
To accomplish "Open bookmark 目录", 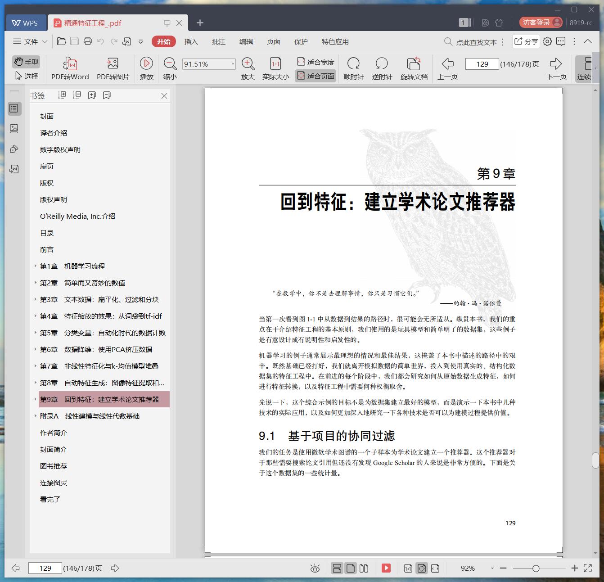I will [x=47, y=233].
